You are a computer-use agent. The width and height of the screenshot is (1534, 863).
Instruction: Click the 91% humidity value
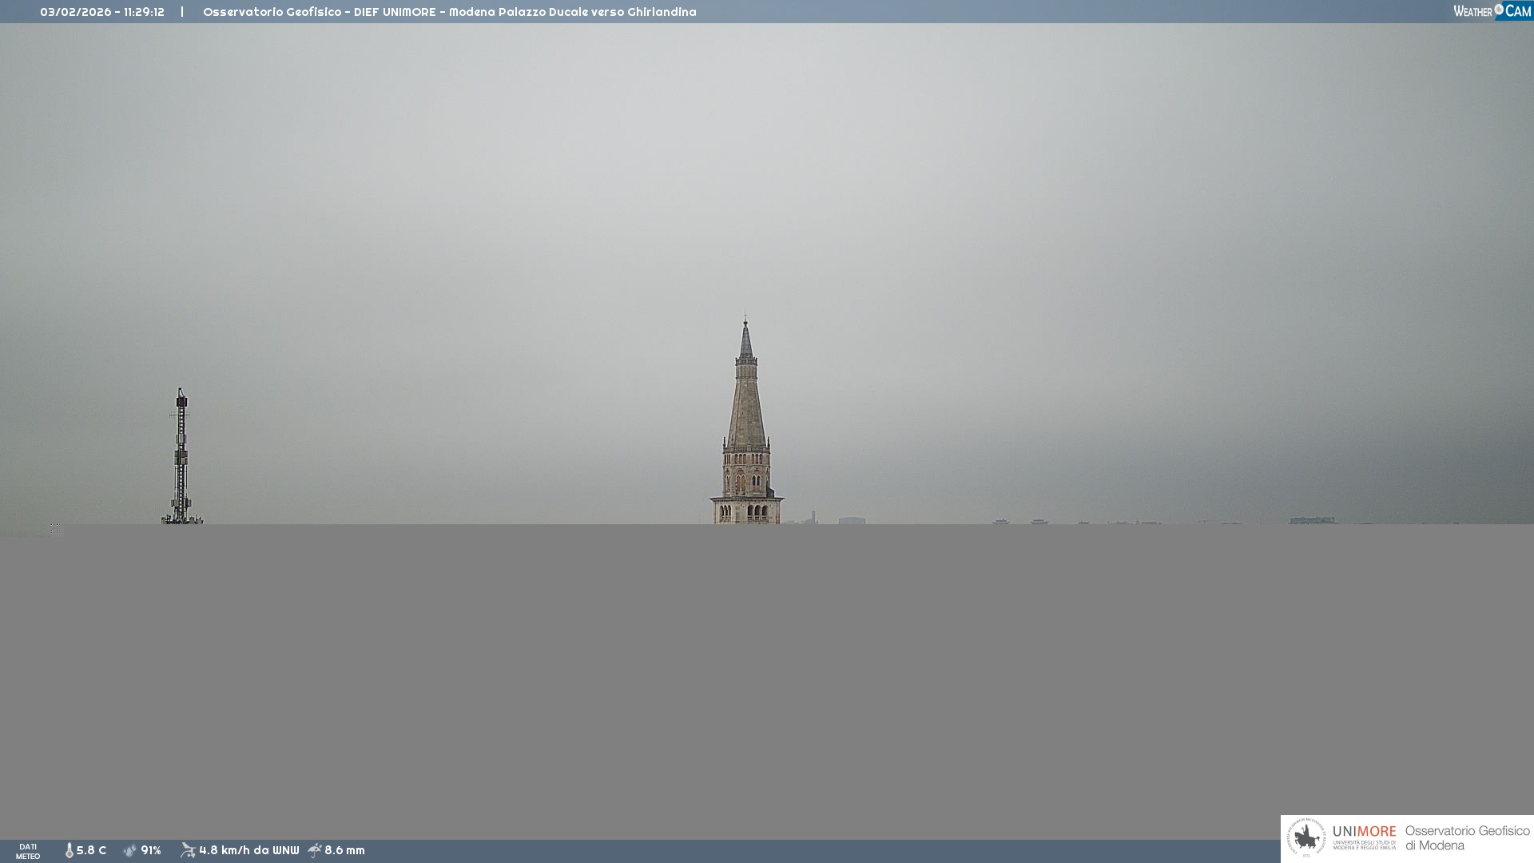pyautogui.click(x=151, y=851)
